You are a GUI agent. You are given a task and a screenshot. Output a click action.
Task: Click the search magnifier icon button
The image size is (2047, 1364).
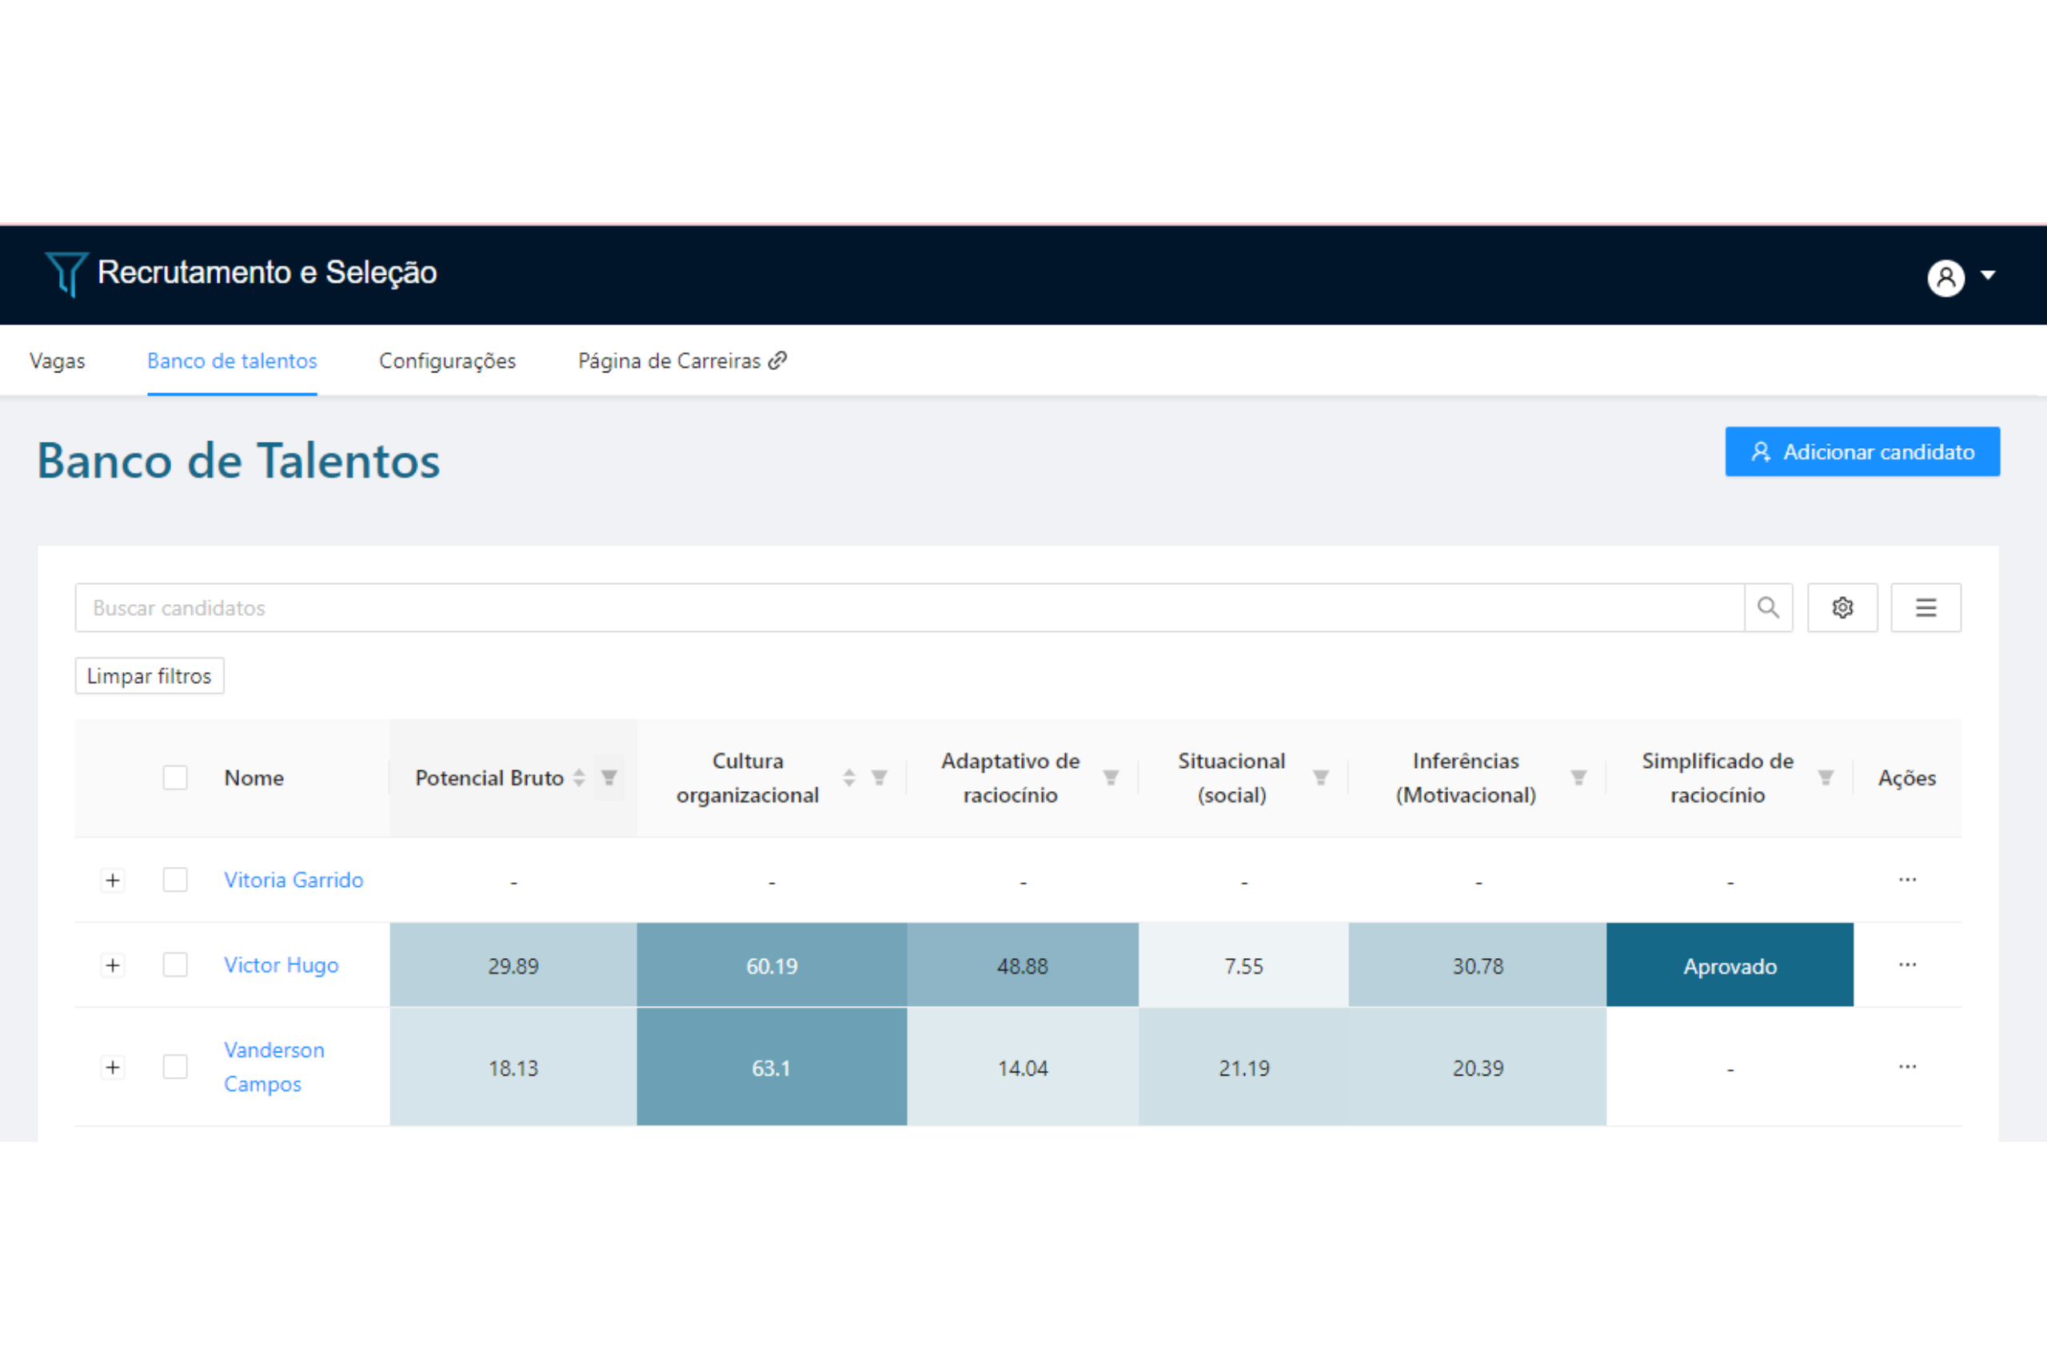click(x=1768, y=607)
